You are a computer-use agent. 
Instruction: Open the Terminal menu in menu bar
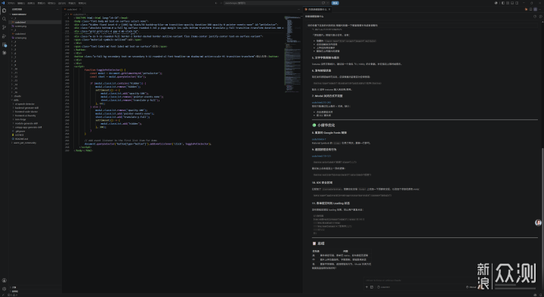click(72, 3)
